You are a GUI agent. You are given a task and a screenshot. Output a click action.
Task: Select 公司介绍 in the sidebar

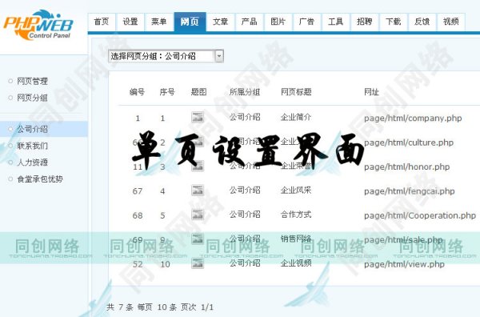point(32,129)
